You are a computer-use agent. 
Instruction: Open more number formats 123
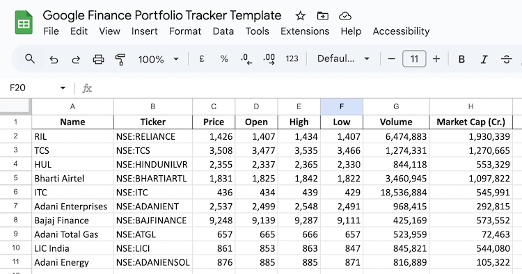292,59
